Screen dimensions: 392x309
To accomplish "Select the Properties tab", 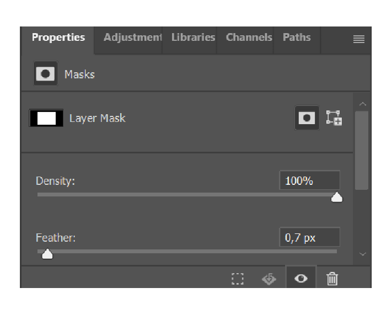I will pyautogui.click(x=58, y=38).
